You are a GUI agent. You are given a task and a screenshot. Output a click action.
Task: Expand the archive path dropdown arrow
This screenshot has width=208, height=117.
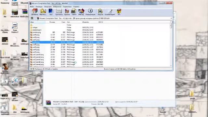pyautogui.click(x=171, y=18)
